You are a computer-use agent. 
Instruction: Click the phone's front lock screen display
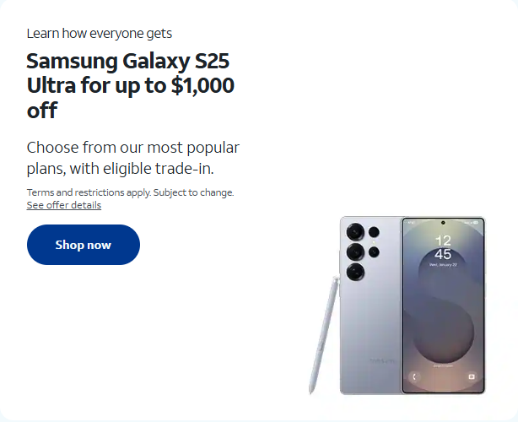point(443,306)
